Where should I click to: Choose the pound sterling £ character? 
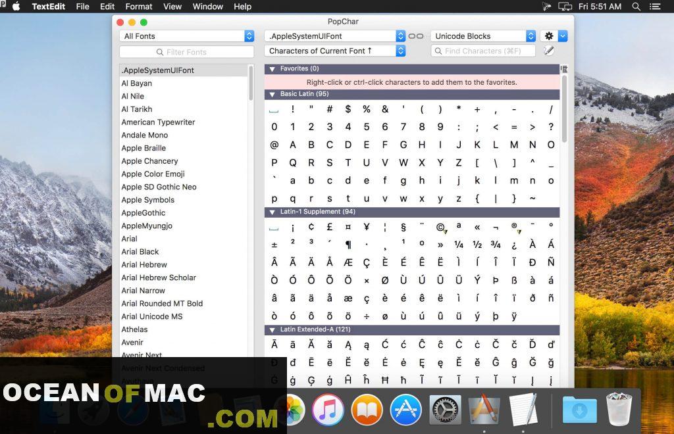tap(330, 227)
